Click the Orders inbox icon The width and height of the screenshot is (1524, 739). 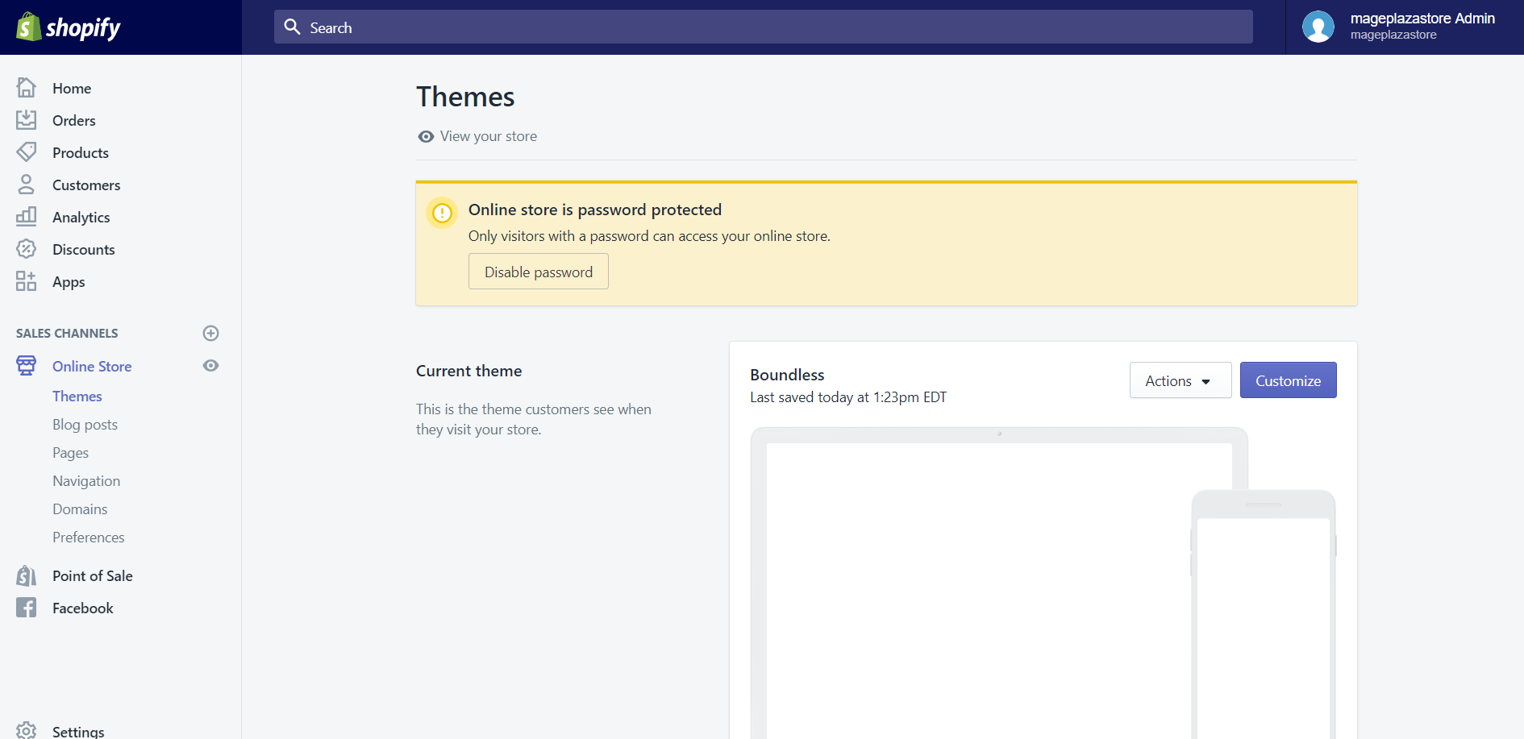point(26,119)
